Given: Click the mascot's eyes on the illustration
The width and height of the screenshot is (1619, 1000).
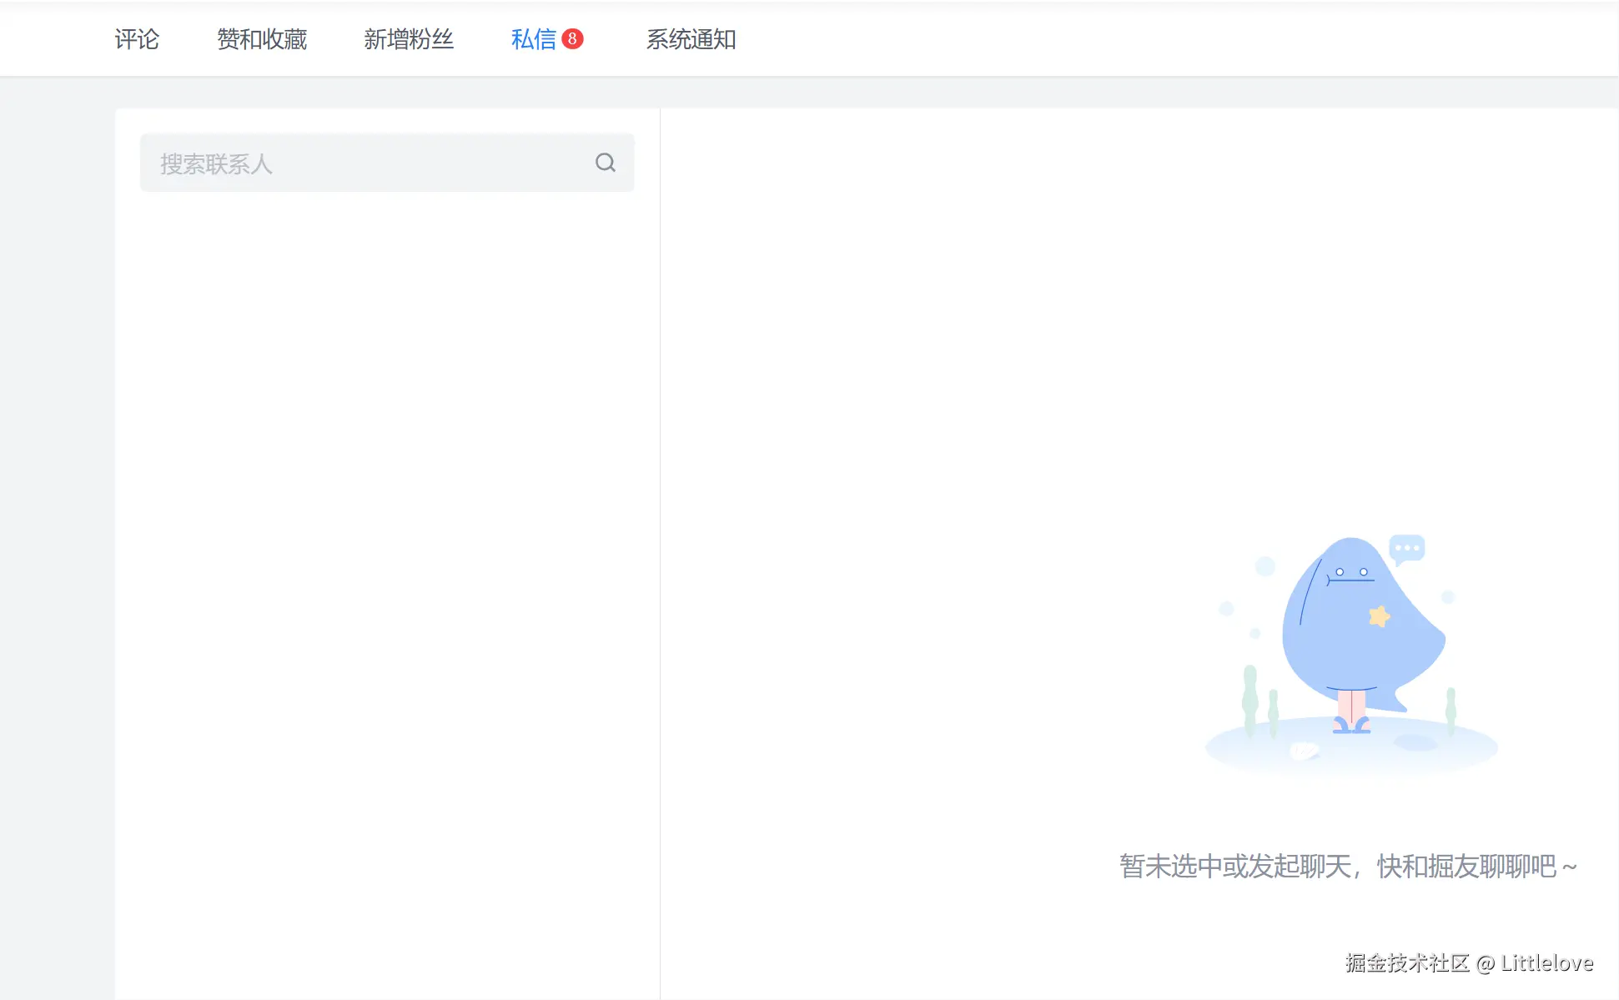Looking at the screenshot, I should 1350,570.
